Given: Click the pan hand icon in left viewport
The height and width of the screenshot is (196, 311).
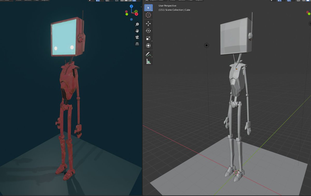Looking at the screenshot, I should coord(137,31).
